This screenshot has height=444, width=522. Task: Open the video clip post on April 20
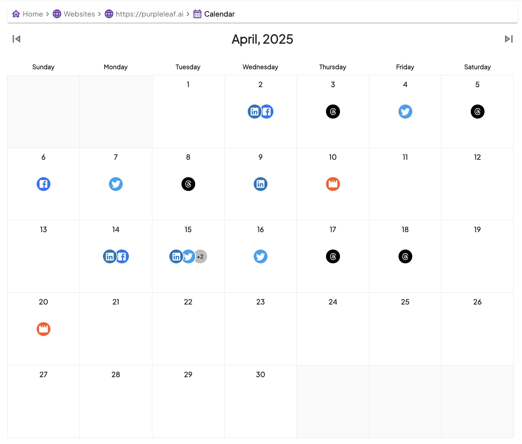[43, 329]
